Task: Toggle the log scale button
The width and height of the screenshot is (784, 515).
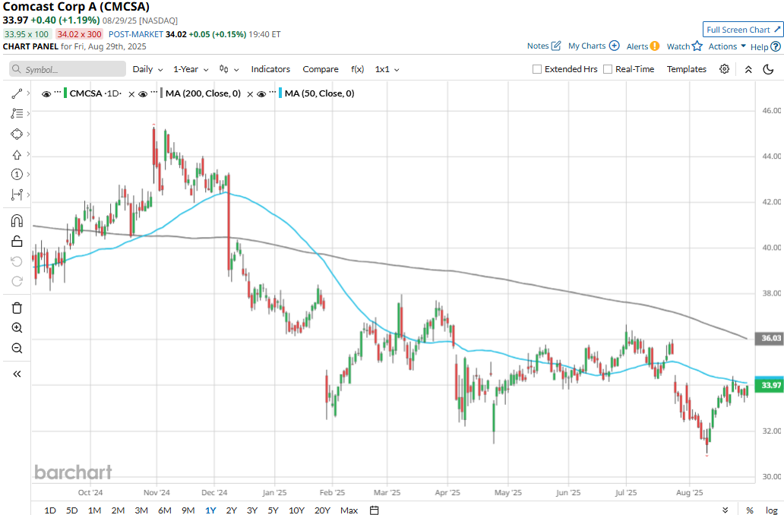Action: (772, 510)
